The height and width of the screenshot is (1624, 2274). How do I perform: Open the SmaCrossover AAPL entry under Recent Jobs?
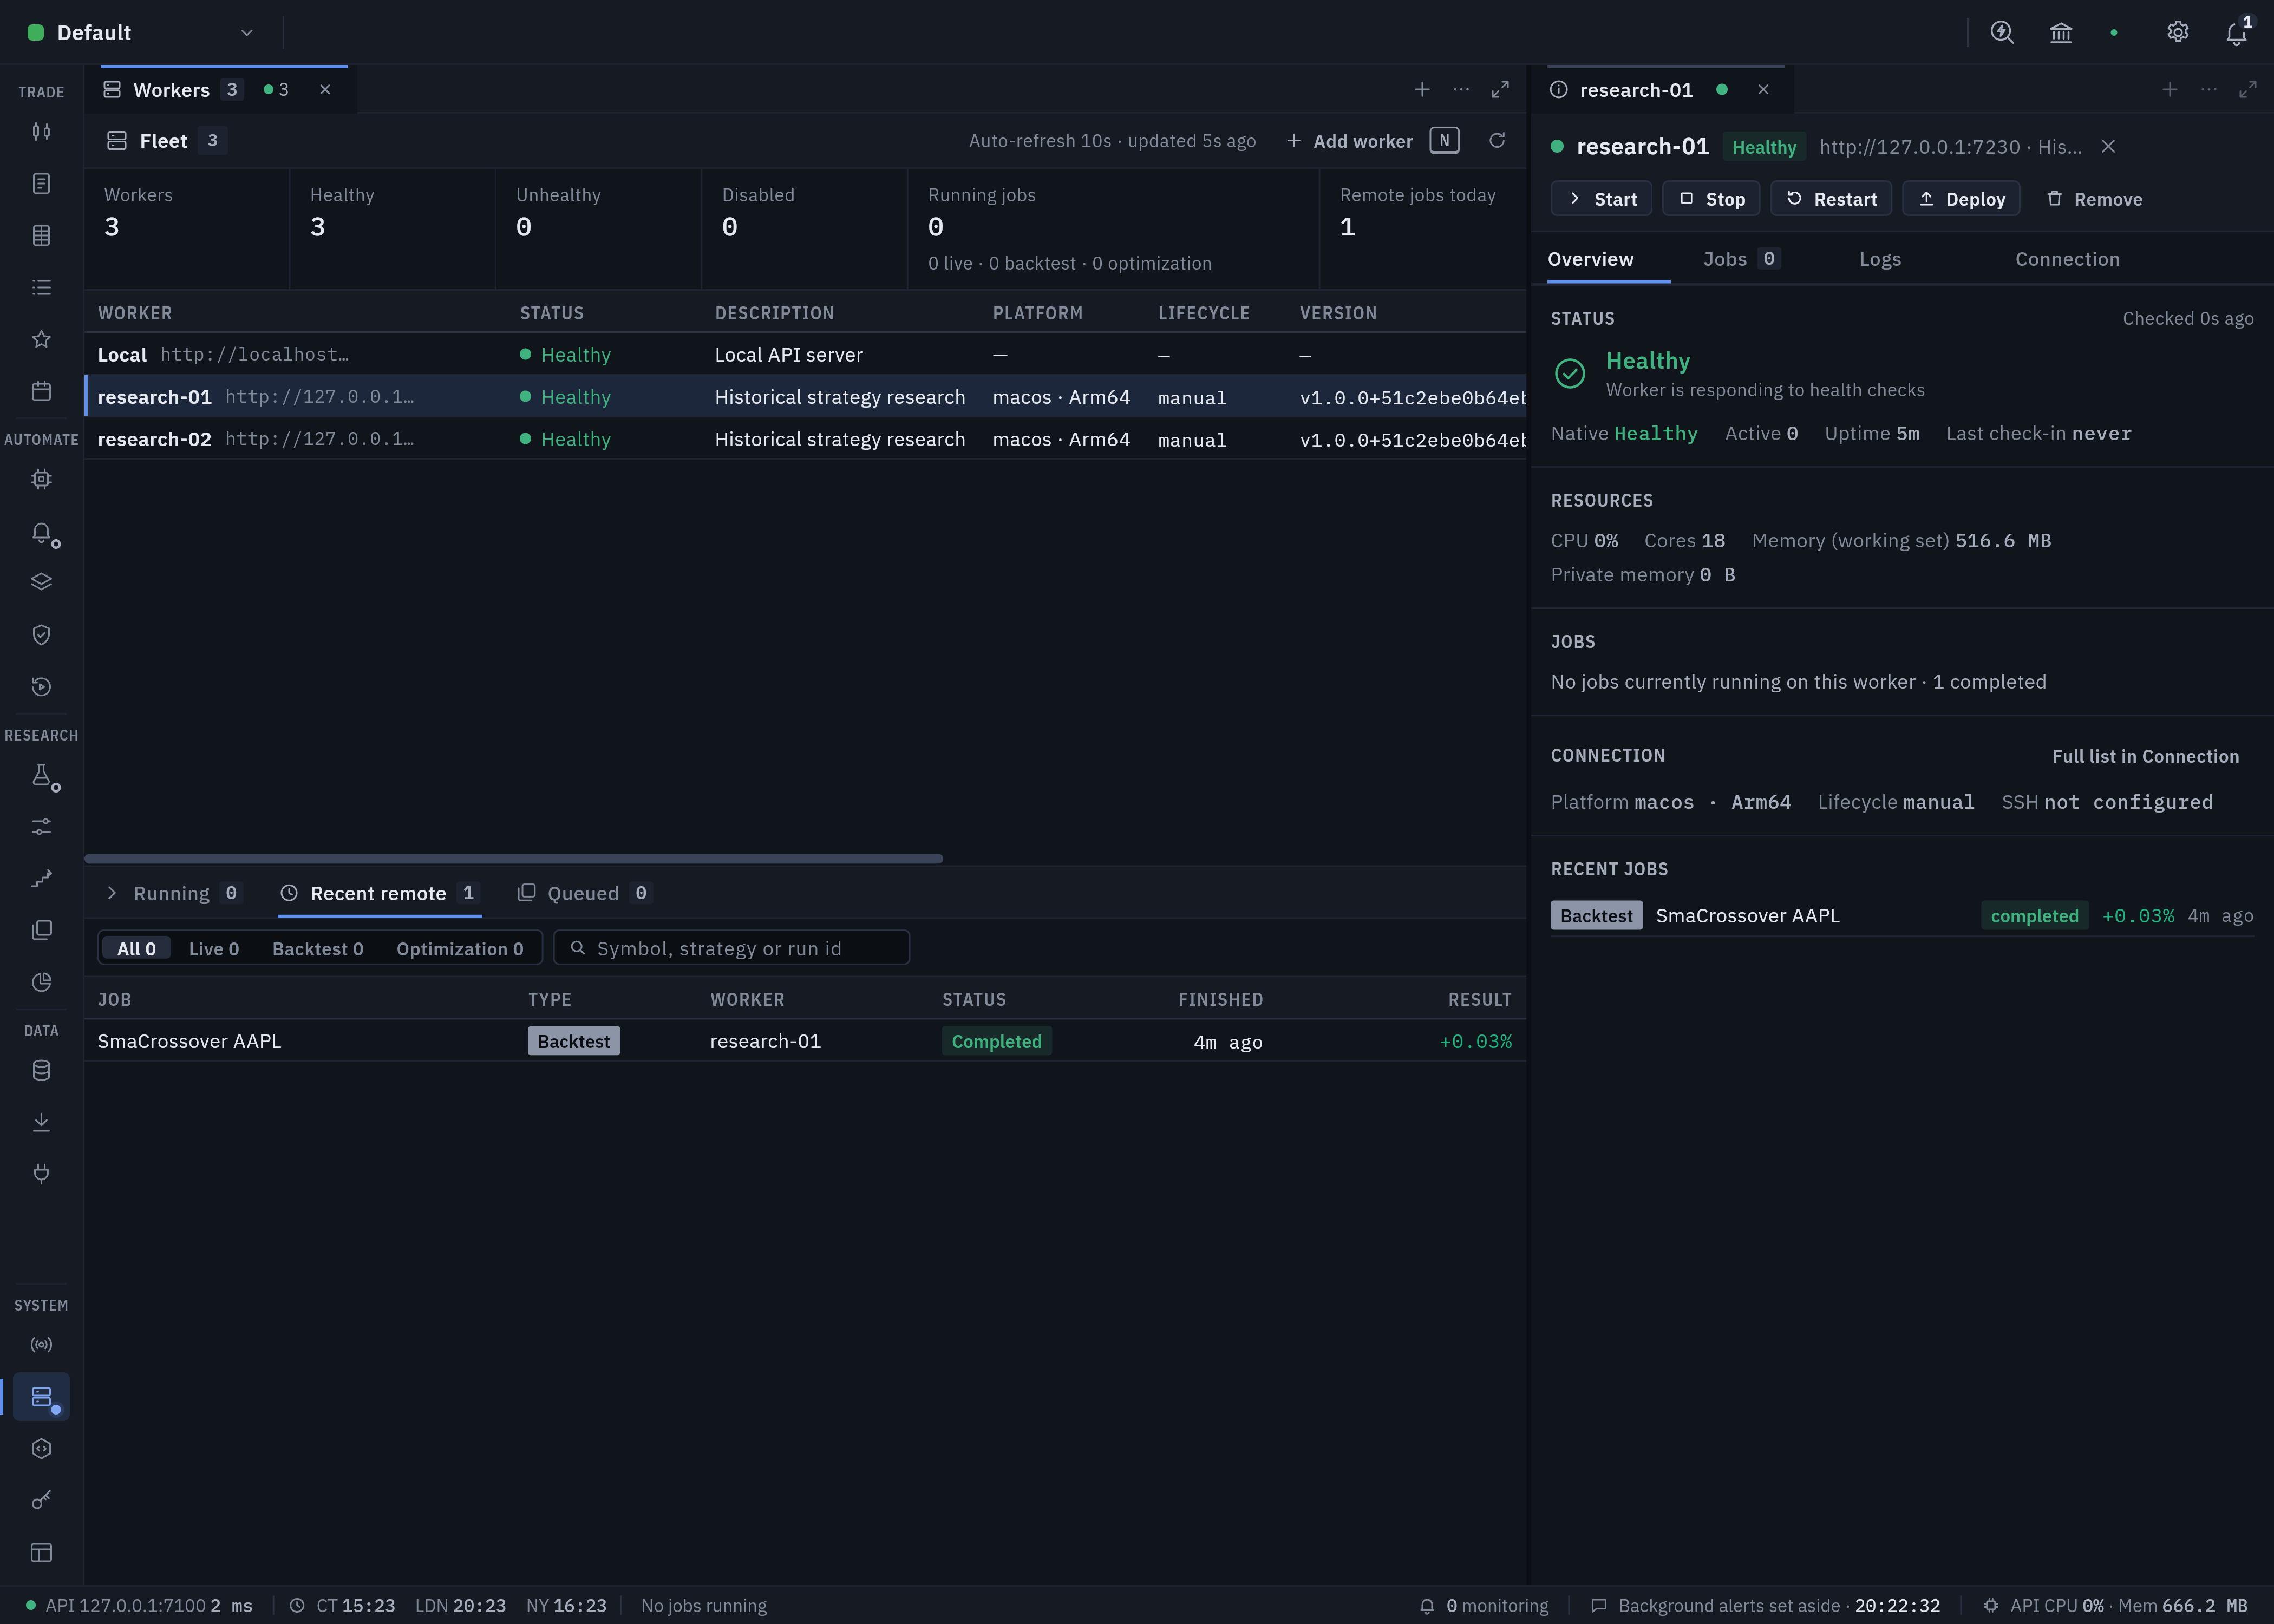[1901, 916]
